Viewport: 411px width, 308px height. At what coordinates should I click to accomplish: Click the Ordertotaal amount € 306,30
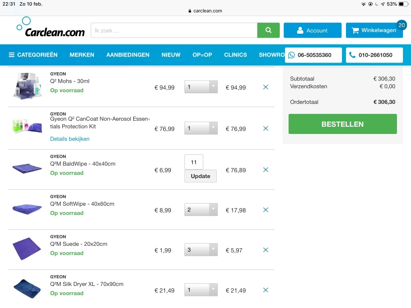384,102
